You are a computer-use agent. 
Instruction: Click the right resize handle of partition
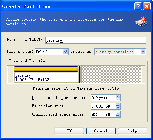pyautogui.click(x=81, y=75)
